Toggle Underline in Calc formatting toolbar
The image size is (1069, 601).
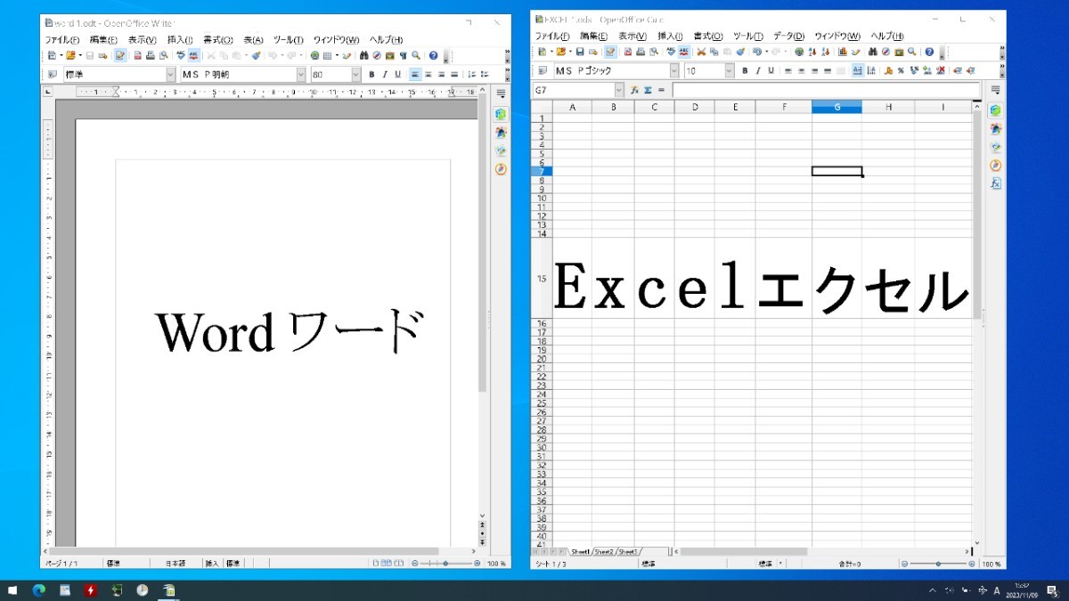click(x=771, y=71)
